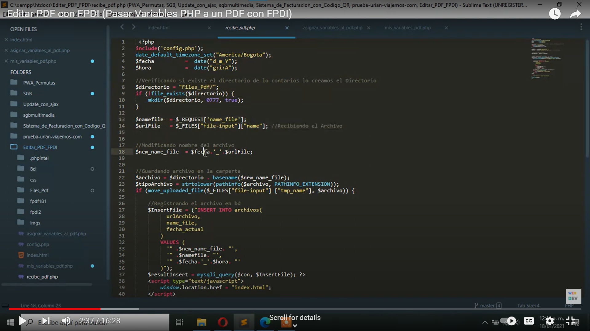Open config.php in the sidebar
This screenshot has width=590, height=331.
[37, 244]
